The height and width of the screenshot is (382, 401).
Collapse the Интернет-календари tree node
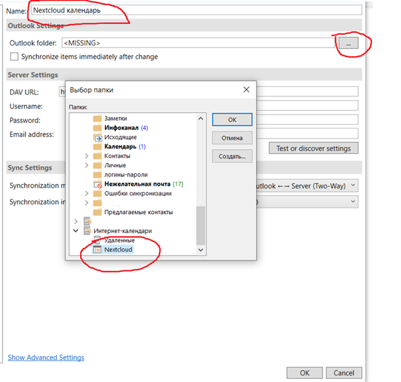pyautogui.click(x=76, y=231)
